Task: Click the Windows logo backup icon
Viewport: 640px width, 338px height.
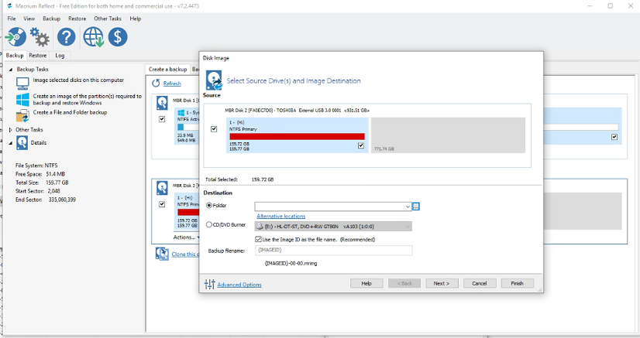Action: point(22,99)
